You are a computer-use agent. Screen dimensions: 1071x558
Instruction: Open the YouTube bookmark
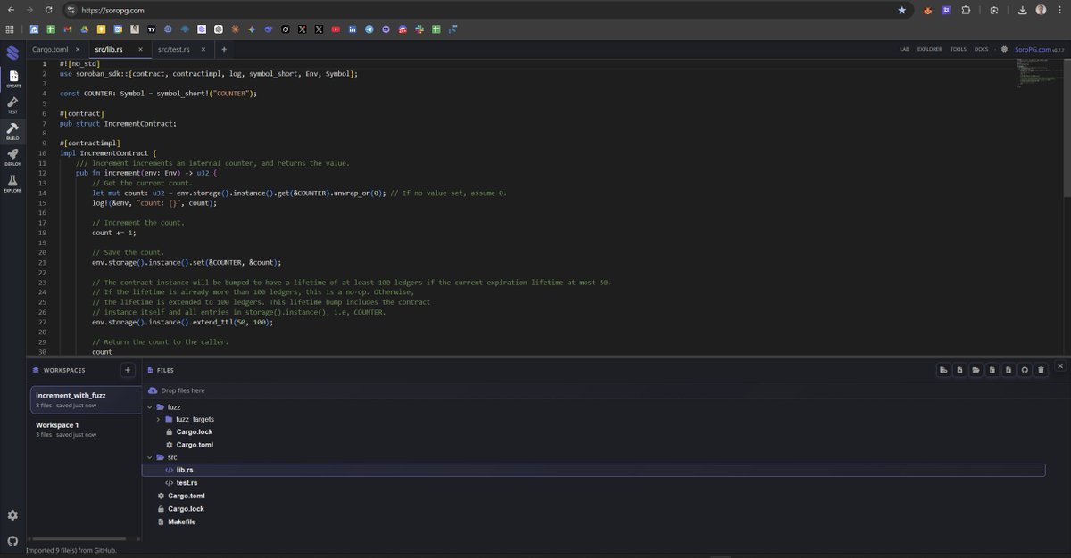[x=336, y=29]
